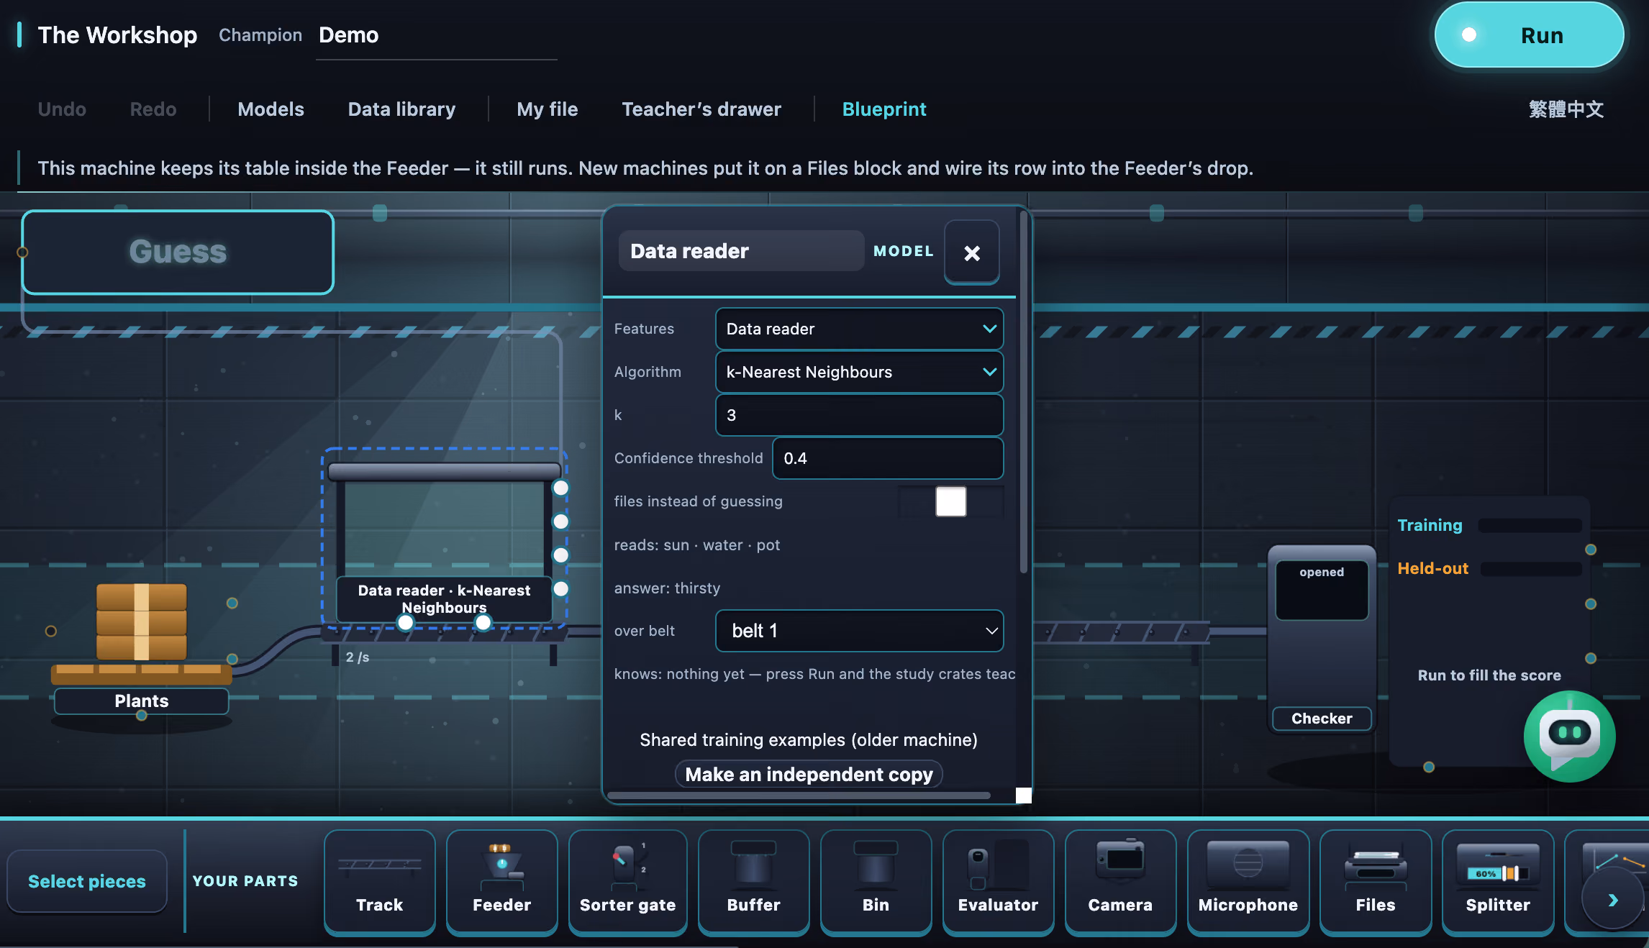Click Select pieces button
Screen dimensions: 1649x948
point(87,881)
